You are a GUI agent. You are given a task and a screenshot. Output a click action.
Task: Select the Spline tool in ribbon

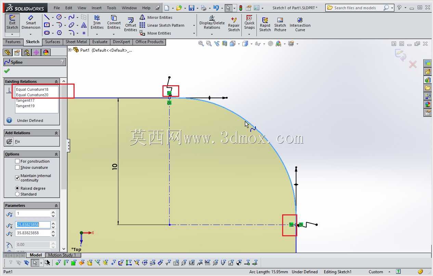click(x=71, y=17)
